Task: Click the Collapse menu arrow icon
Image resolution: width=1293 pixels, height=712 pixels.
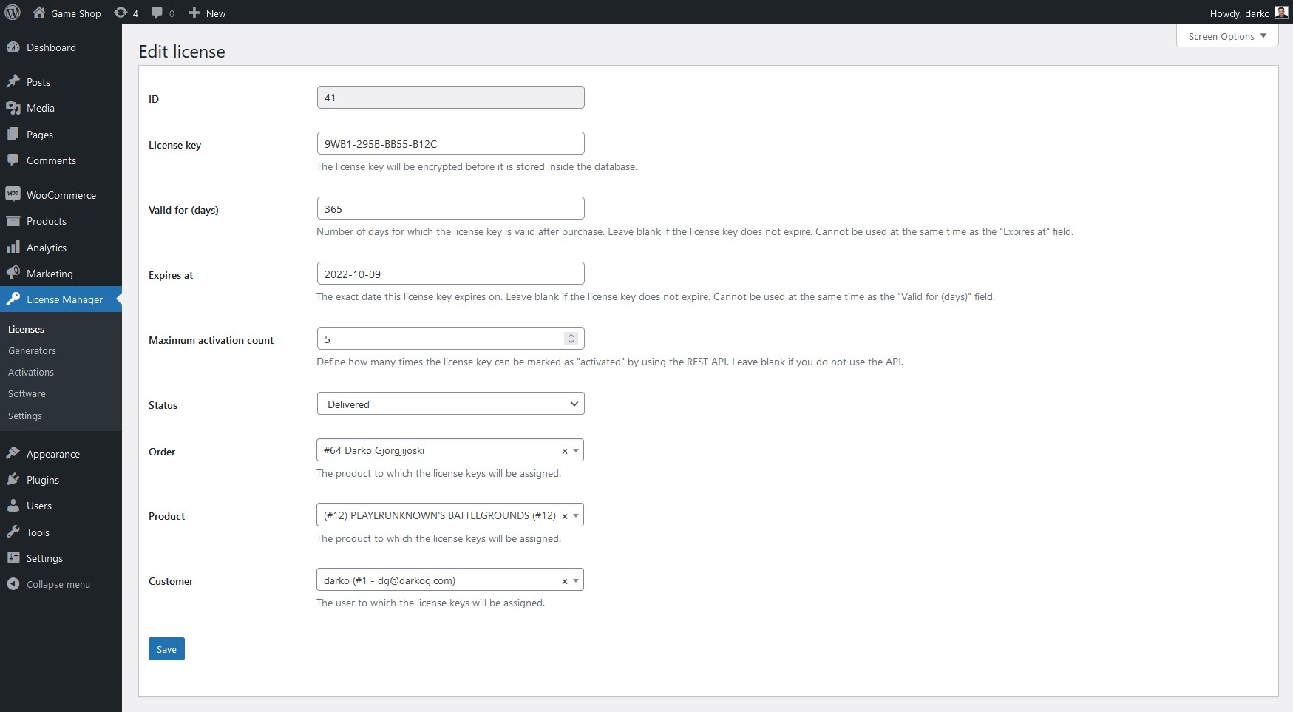Action: coord(13,583)
